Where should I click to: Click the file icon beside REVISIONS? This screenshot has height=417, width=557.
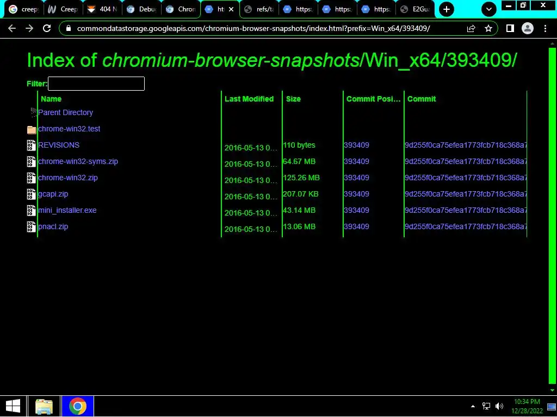click(x=31, y=146)
